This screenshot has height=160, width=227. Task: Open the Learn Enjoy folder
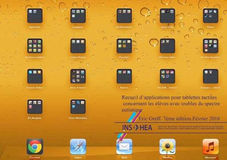pyautogui.click(x=78, y=46)
